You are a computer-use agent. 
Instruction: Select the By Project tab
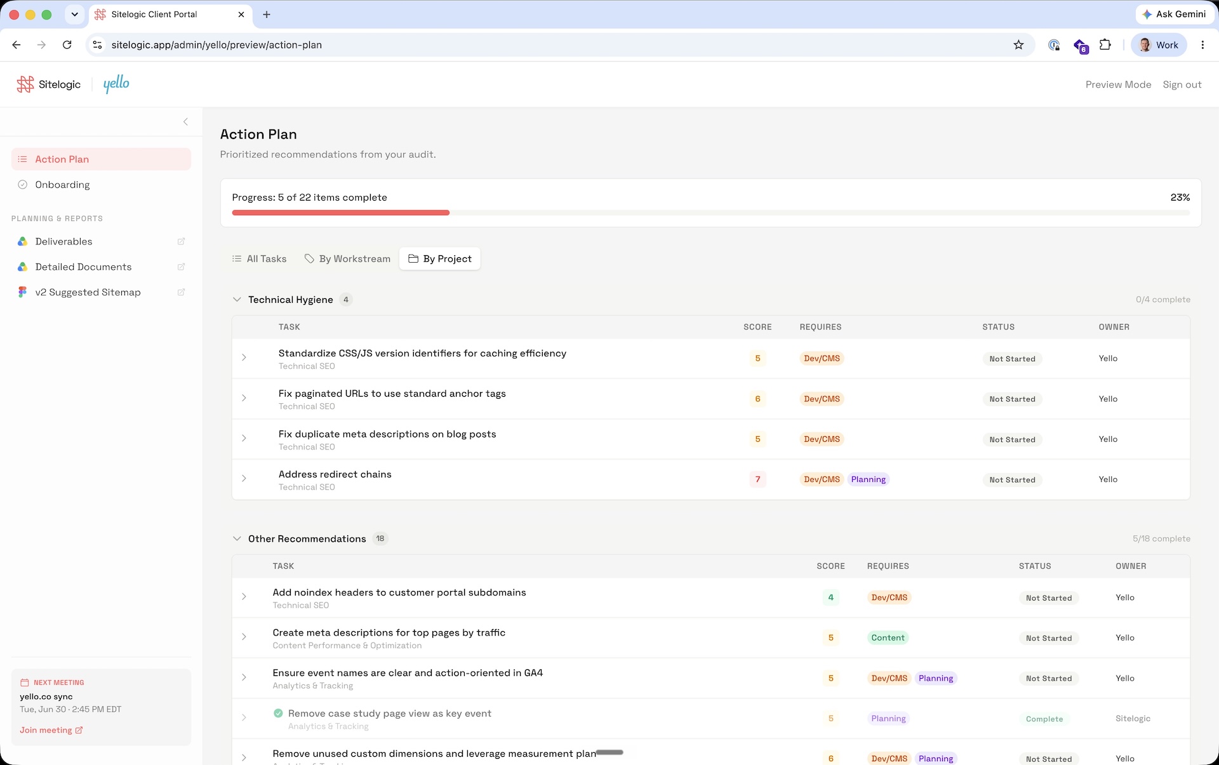point(440,259)
